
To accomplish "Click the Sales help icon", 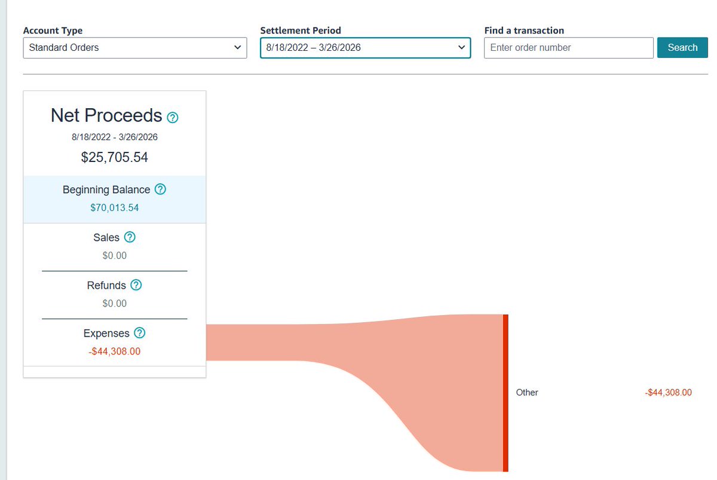I will 130,237.
